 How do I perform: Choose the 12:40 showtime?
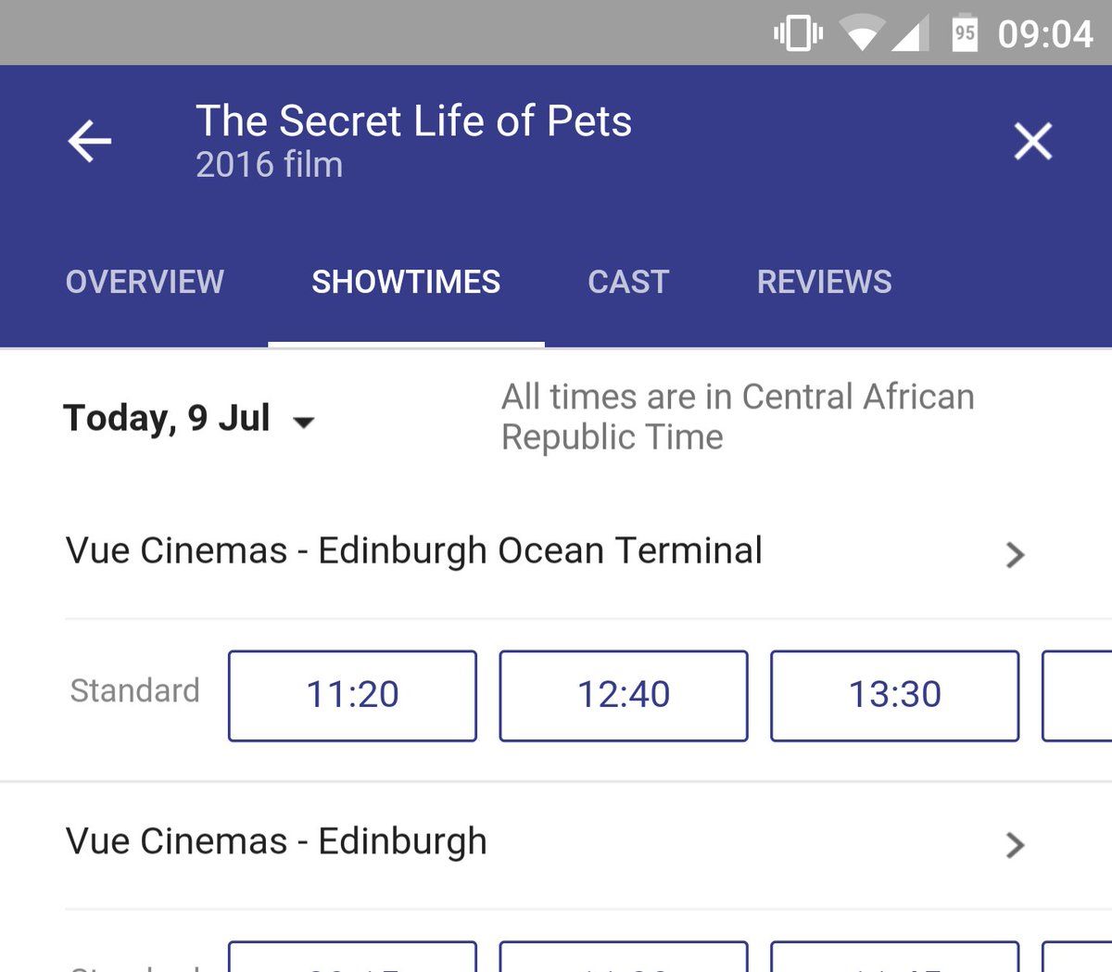click(x=624, y=695)
